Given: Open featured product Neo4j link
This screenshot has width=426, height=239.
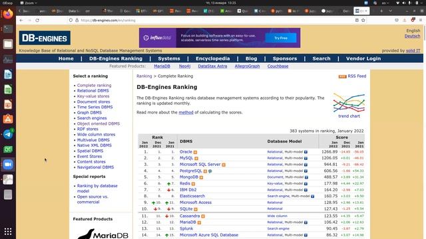Looking at the screenshot, I should (x=185, y=66).
